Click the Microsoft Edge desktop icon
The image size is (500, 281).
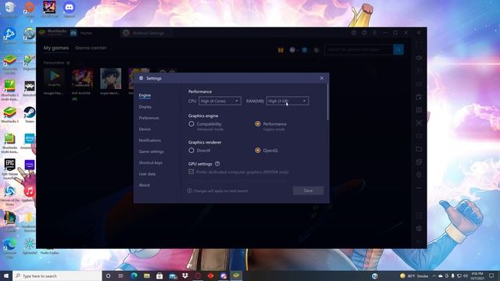[10, 248]
